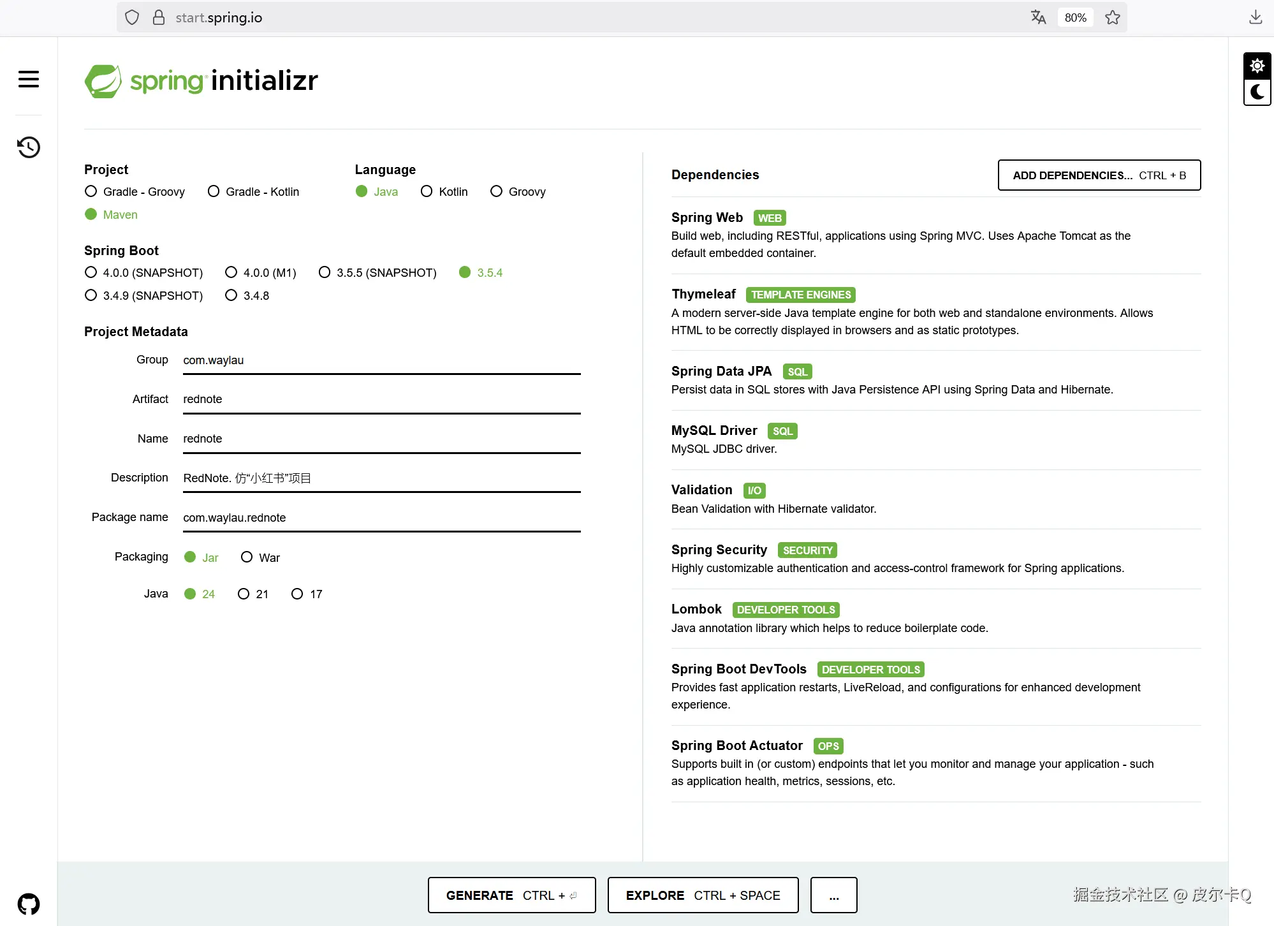Image resolution: width=1274 pixels, height=926 pixels.
Task: Open the more options ellipsis button
Action: [833, 895]
